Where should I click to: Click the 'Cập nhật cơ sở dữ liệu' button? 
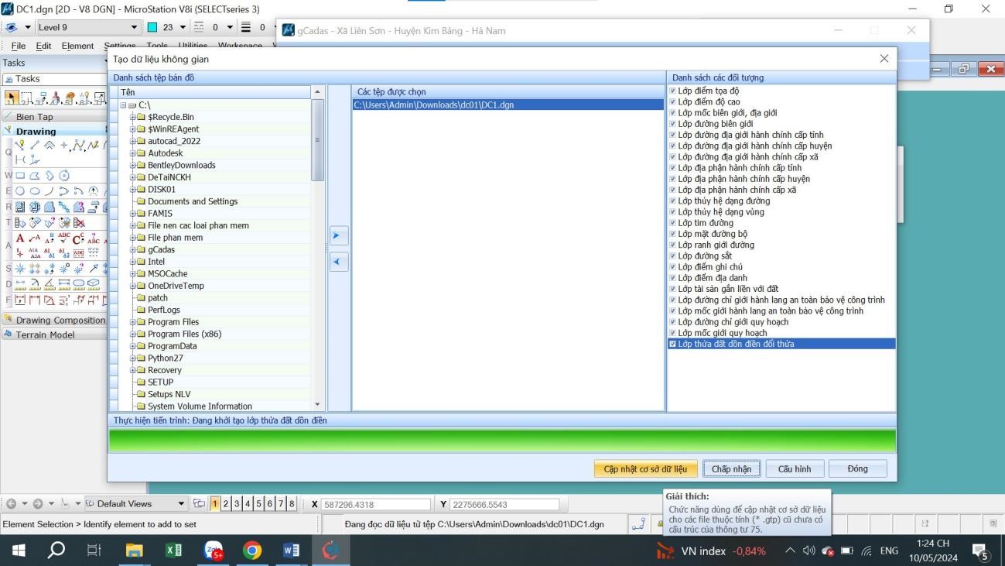(645, 468)
